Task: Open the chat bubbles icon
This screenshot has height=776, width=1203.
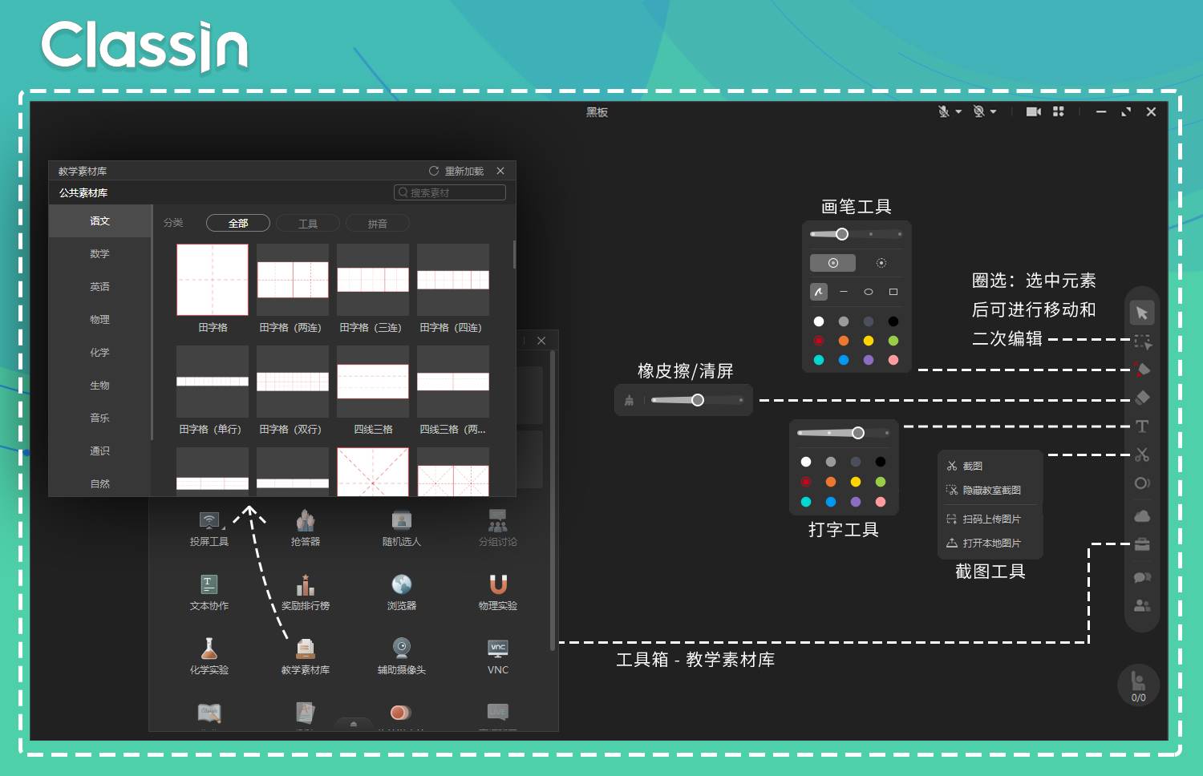Action: [1142, 577]
